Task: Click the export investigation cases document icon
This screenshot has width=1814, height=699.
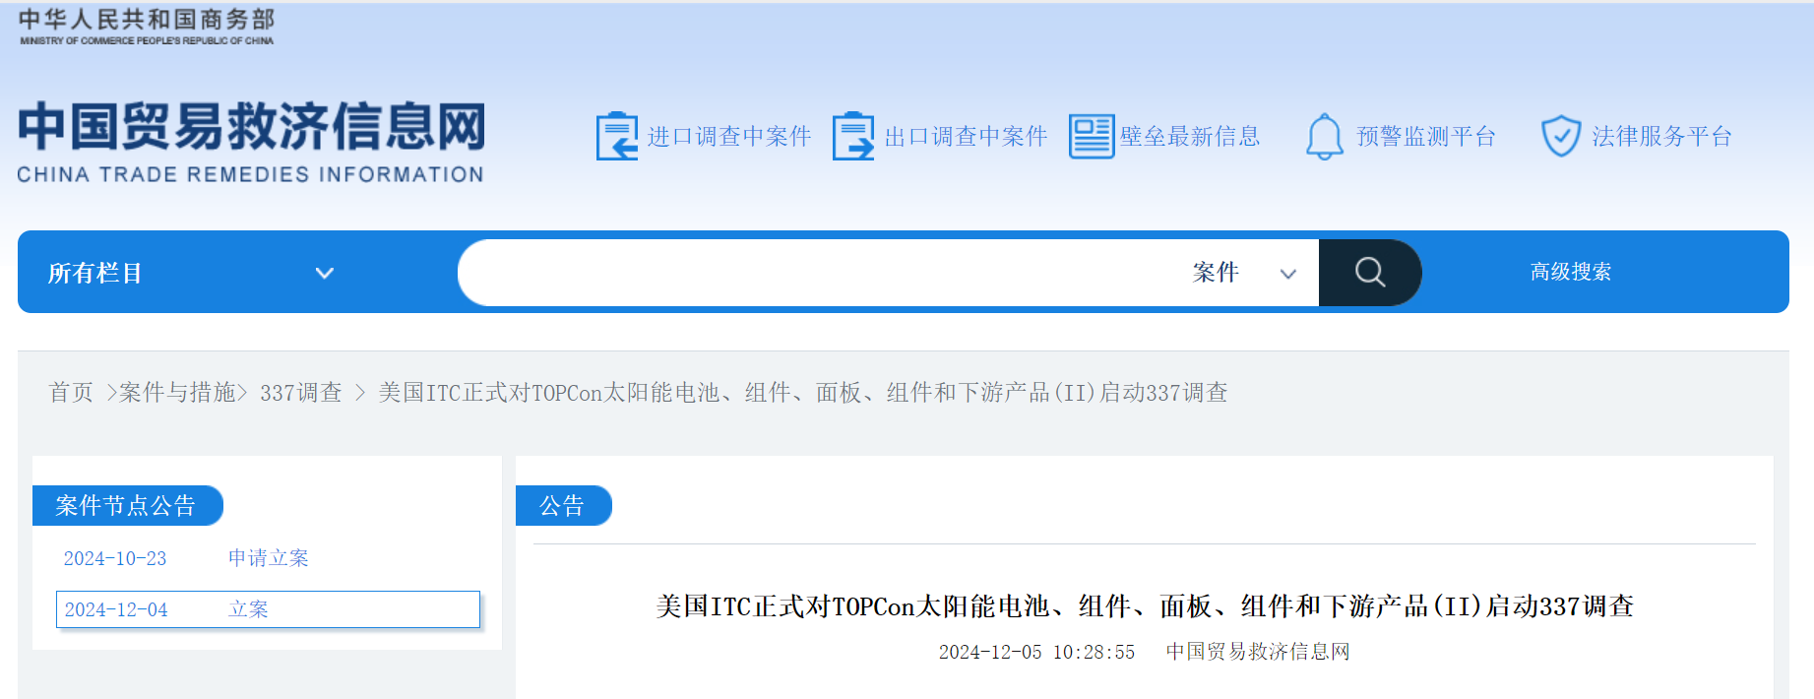Action: tap(852, 136)
